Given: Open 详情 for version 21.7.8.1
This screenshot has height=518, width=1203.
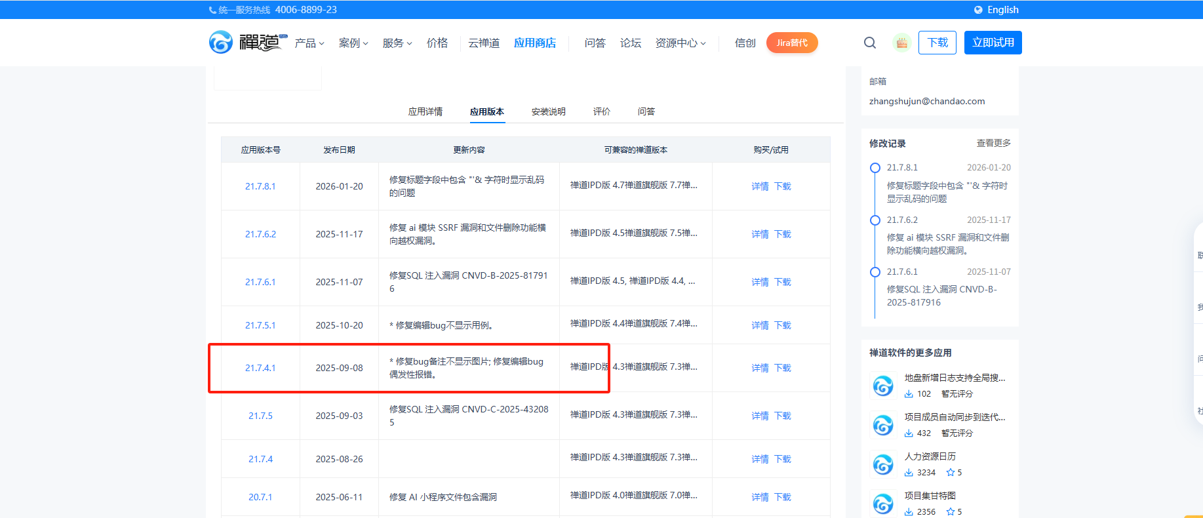Looking at the screenshot, I should coord(760,186).
